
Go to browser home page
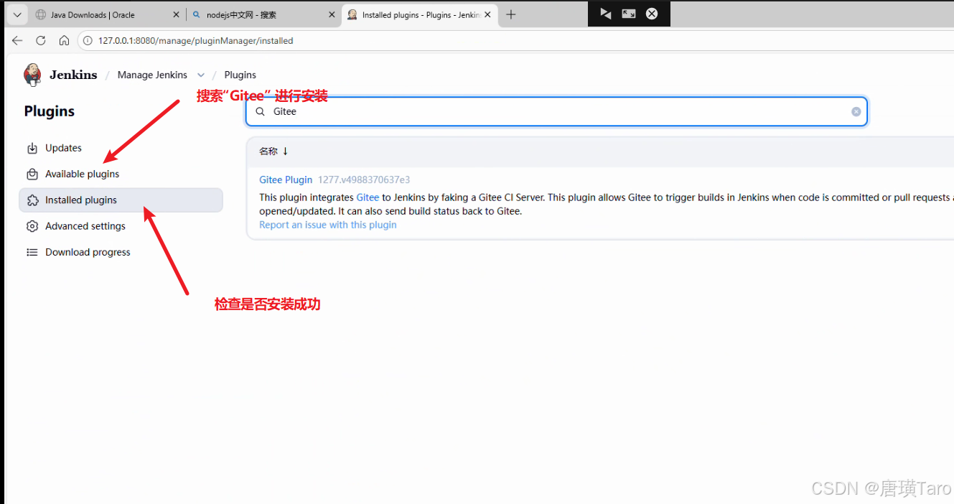[x=64, y=41]
